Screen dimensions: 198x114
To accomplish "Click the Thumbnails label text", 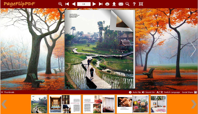I will pos(9,92).
